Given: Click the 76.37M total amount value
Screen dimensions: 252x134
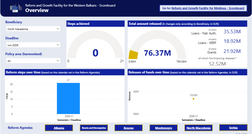Looking at the screenshot, I should [157, 53].
